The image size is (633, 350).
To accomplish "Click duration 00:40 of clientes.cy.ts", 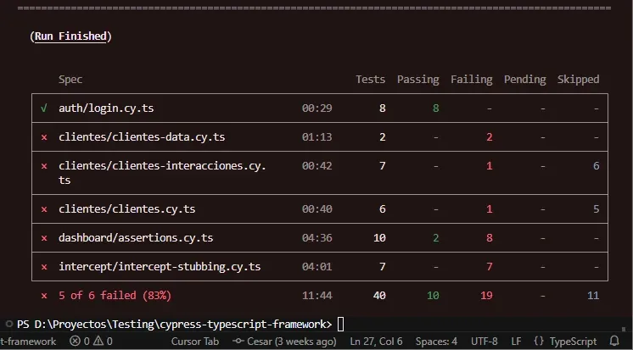I will pos(316,208).
